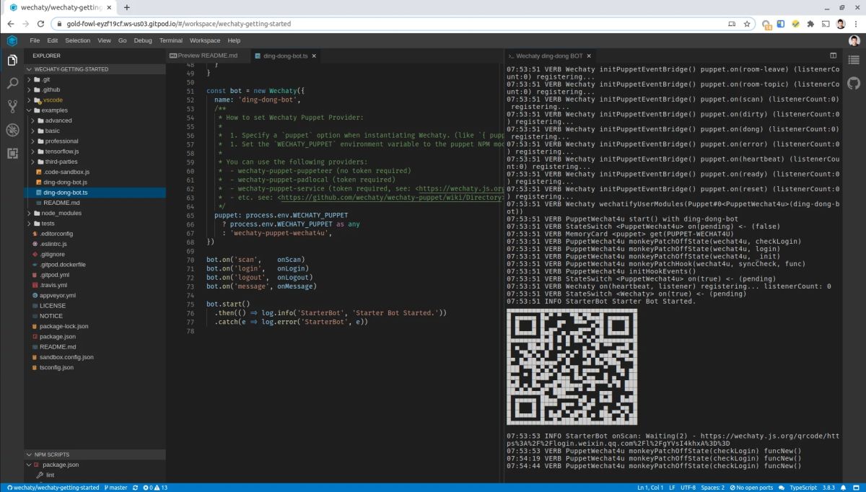Click the Spaces: 2 indentation indicator
The image size is (866, 492).
pyautogui.click(x=712, y=488)
